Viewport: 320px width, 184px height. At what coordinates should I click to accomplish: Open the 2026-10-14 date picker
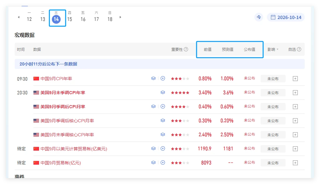pyautogui.click(x=286, y=17)
